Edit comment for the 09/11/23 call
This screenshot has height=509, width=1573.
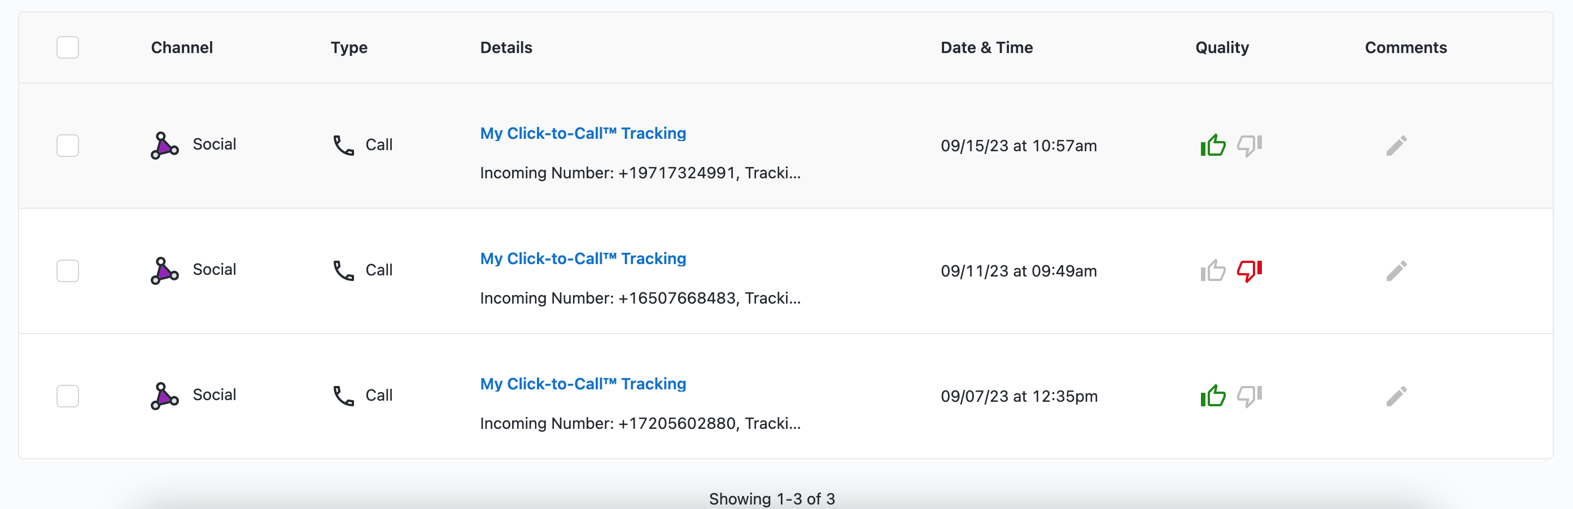pos(1396,270)
